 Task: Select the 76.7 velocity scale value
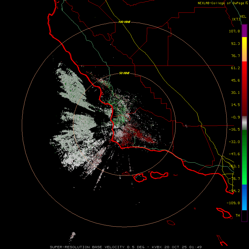[x=235, y=56]
